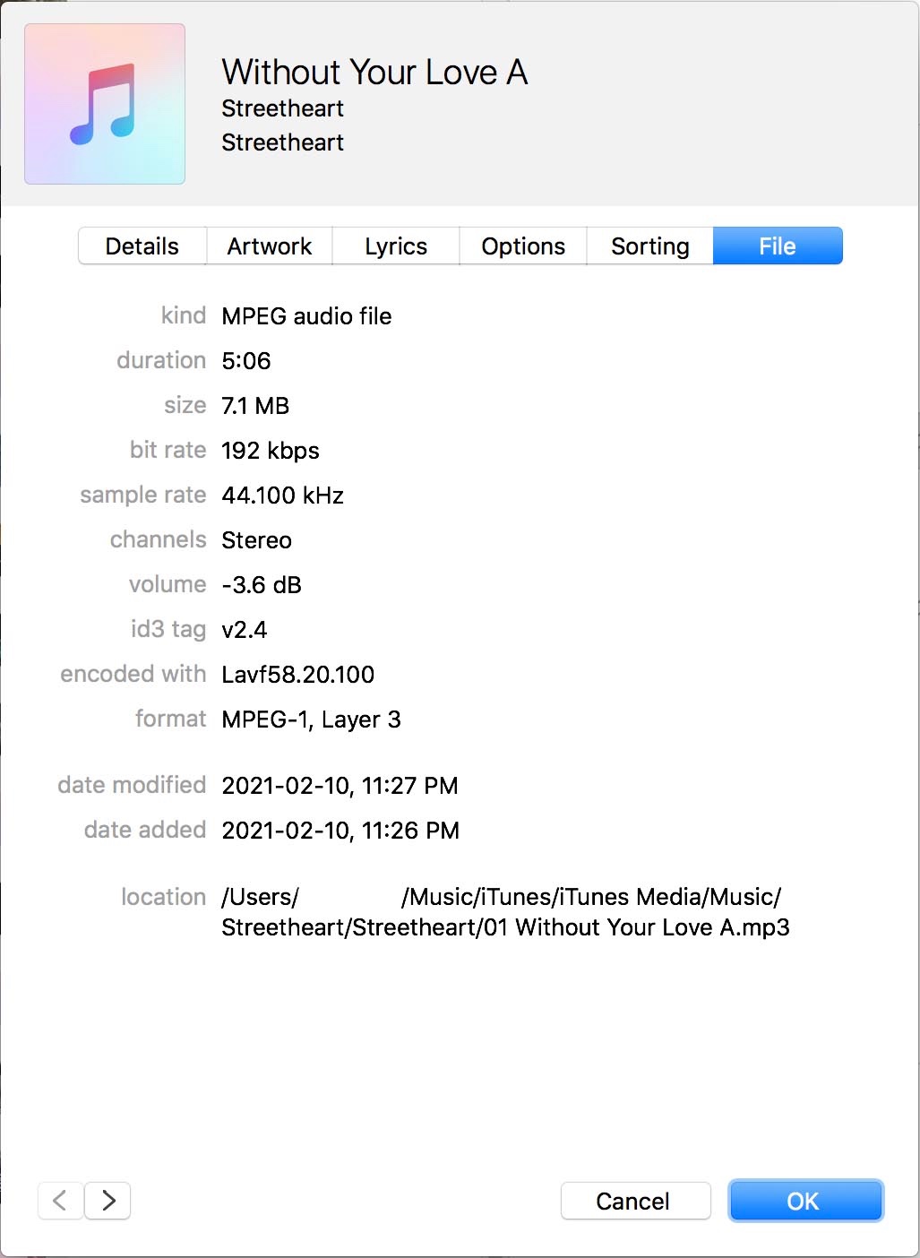Click the 'date added' label
The height and width of the screenshot is (1258, 920).
pyautogui.click(x=145, y=830)
